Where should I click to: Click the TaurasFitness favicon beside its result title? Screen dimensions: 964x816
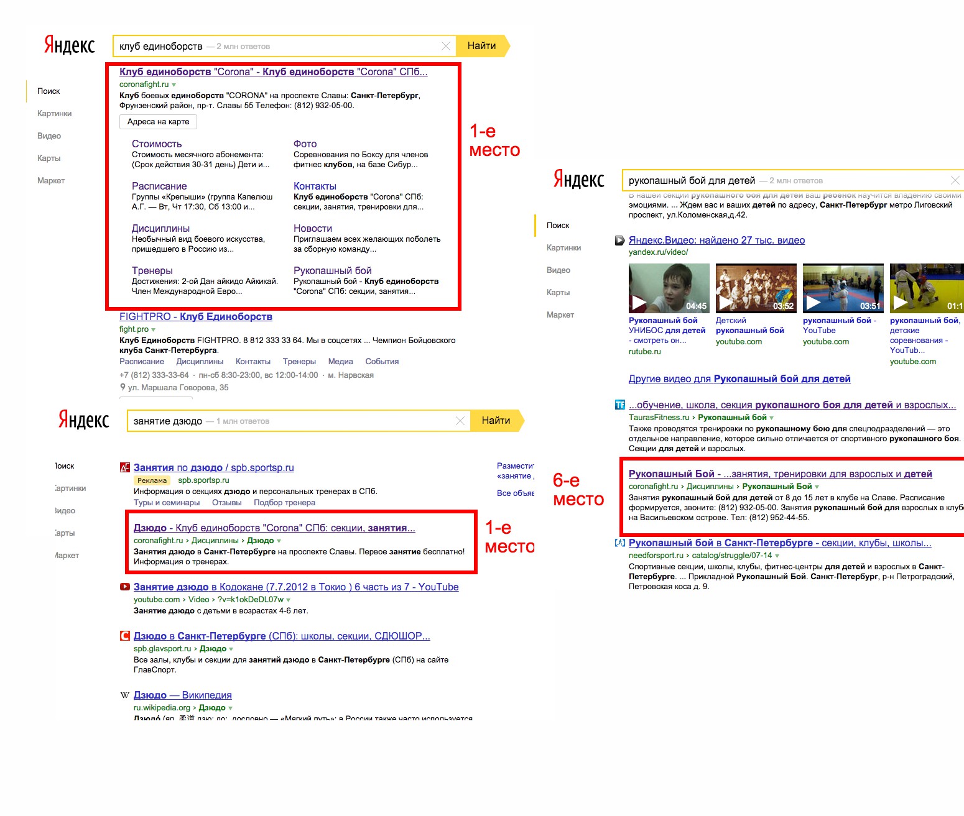tap(620, 405)
